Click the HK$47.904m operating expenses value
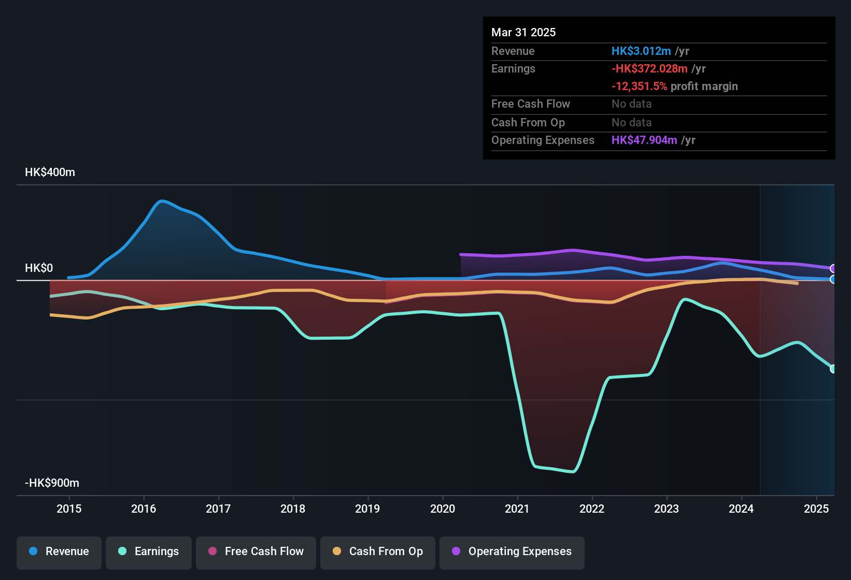This screenshot has height=580, width=851. click(x=644, y=140)
